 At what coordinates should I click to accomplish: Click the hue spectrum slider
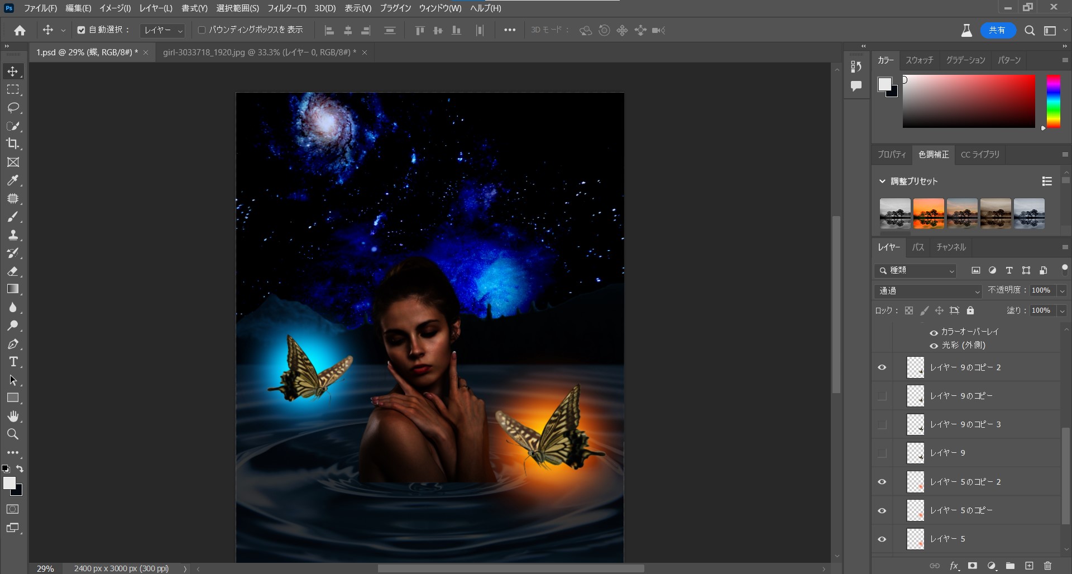click(x=1053, y=101)
